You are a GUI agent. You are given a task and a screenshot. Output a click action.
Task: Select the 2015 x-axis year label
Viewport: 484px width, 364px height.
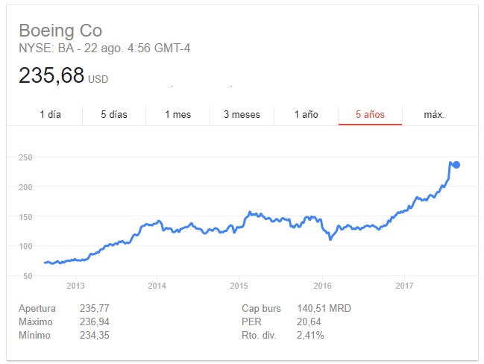pyautogui.click(x=239, y=286)
